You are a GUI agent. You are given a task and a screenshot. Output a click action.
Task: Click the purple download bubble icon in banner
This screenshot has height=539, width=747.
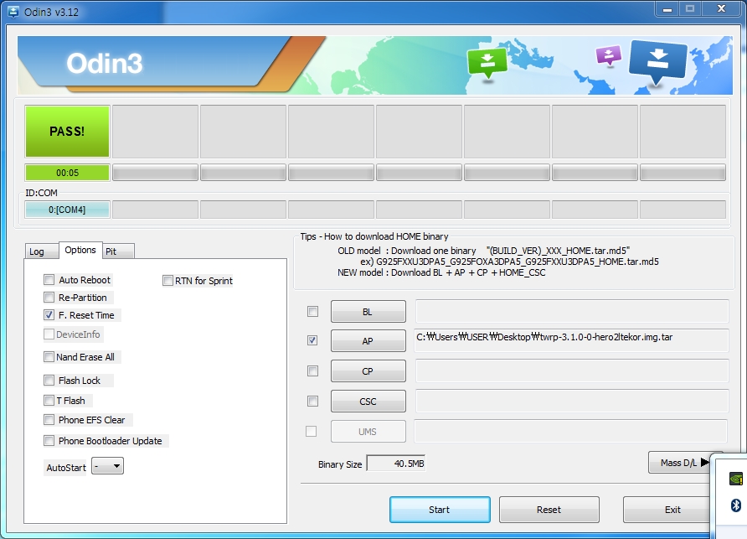coord(608,55)
